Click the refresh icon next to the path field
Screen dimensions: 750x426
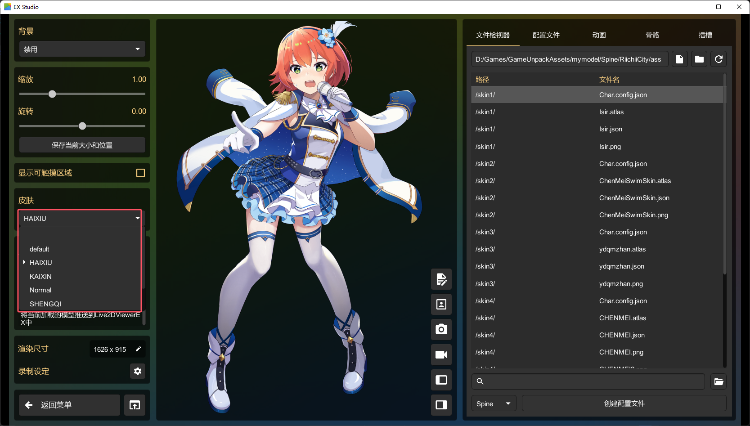point(719,59)
